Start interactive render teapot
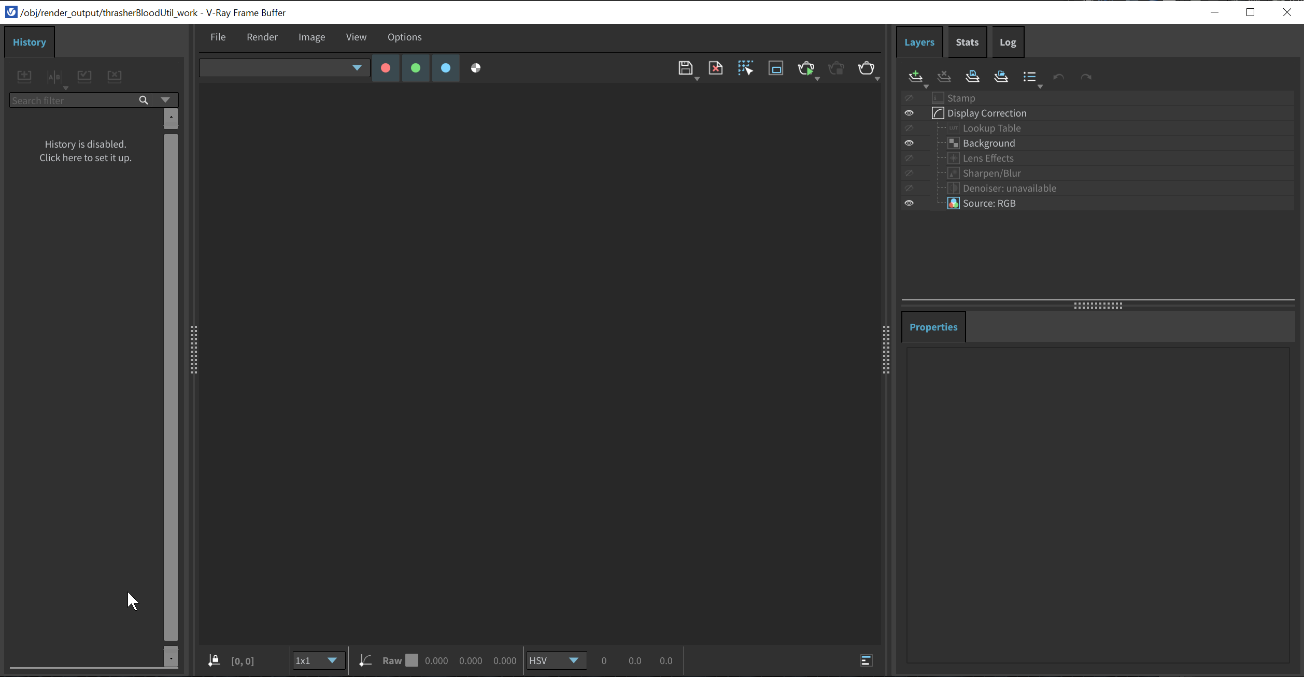 pyautogui.click(x=805, y=68)
